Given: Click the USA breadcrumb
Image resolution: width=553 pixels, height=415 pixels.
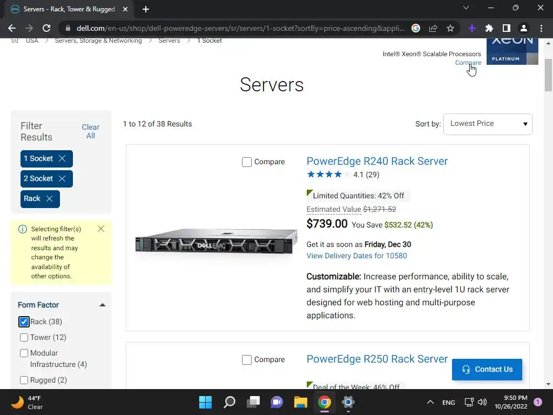Looking at the screenshot, I should 32,41.
